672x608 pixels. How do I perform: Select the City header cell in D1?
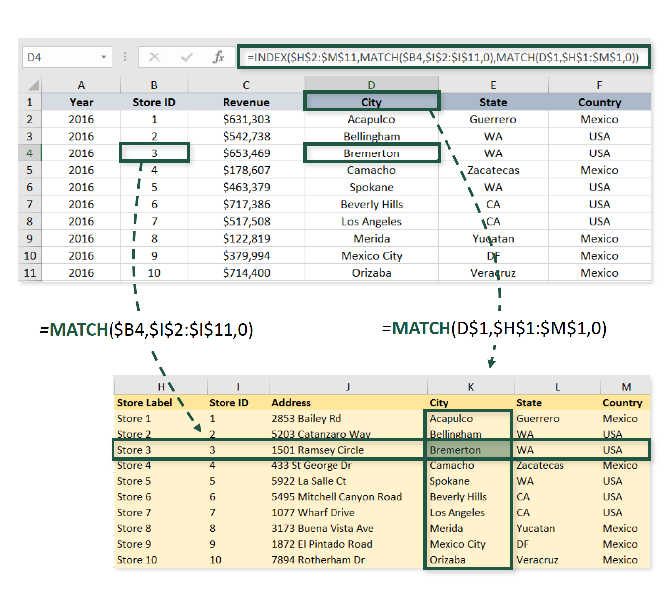[x=371, y=102]
